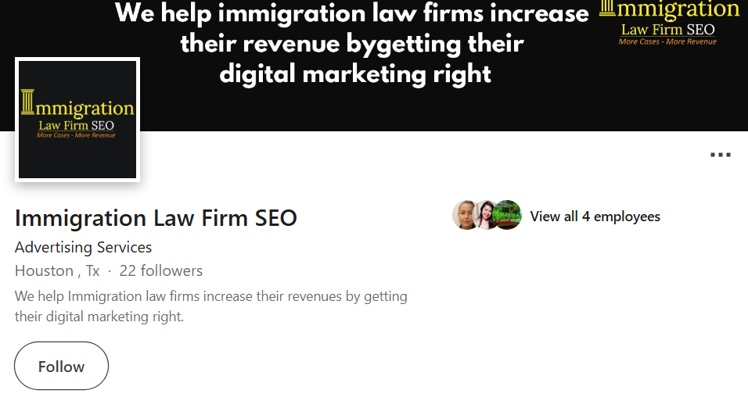
Task: Click "Law Firm SEO" text in profile logo
Action: click(x=77, y=124)
